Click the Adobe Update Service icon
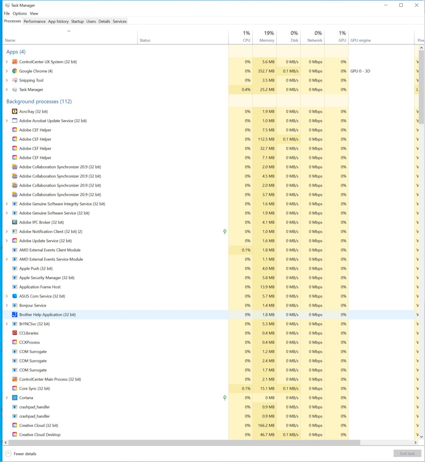Screen dimensions: 425x462 14,241
